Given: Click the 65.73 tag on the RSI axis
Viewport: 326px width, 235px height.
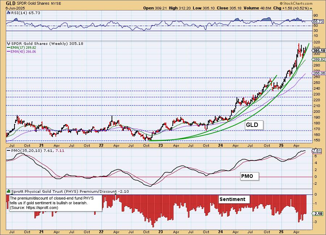Looking at the screenshot, I should tap(318, 21).
